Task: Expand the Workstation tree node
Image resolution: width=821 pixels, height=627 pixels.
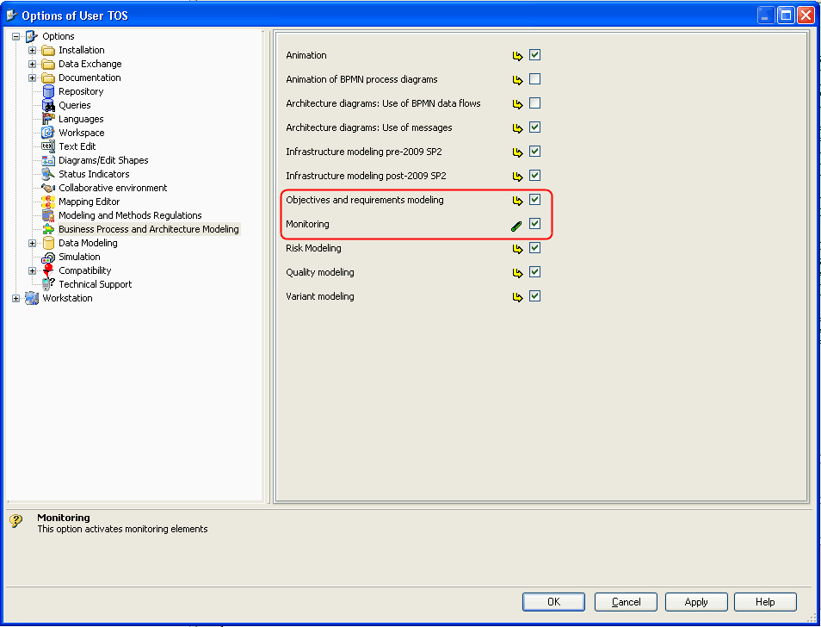Action: (x=15, y=298)
